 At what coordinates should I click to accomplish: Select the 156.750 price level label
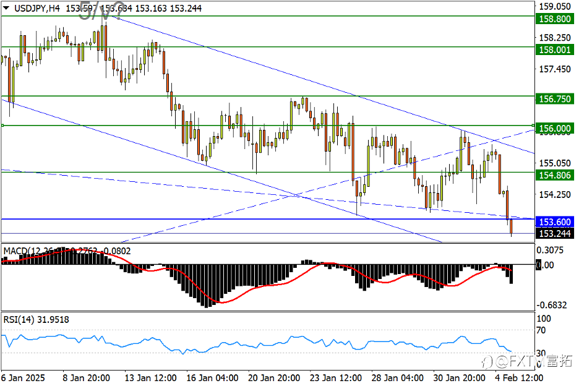pyautogui.click(x=555, y=98)
